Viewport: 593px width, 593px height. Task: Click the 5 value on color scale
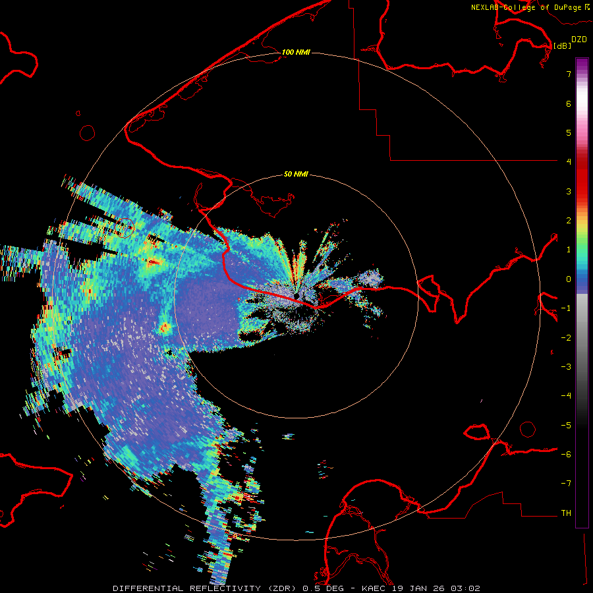click(x=569, y=132)
